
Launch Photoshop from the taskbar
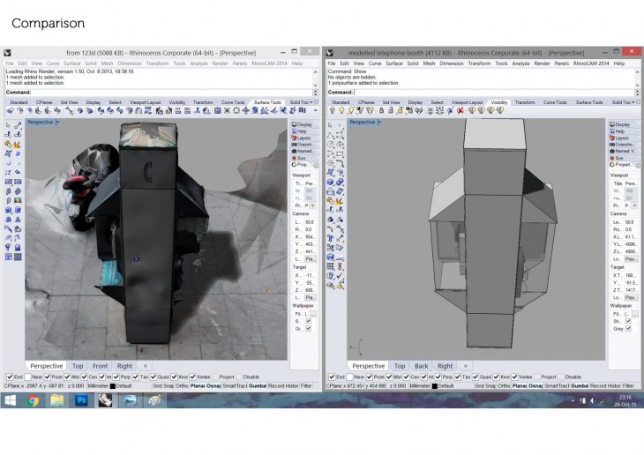pos(80,400)
